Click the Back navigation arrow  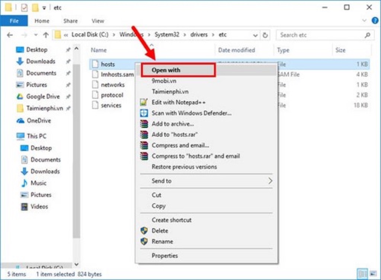click(10, 35)
